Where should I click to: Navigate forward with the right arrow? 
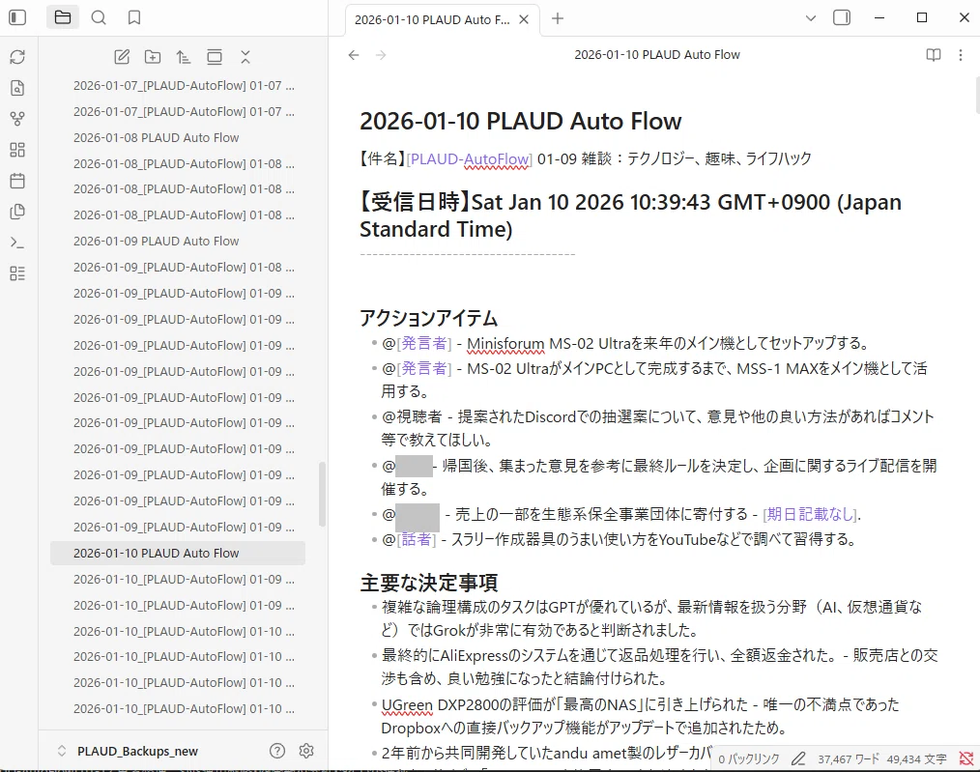coord(381,55)
